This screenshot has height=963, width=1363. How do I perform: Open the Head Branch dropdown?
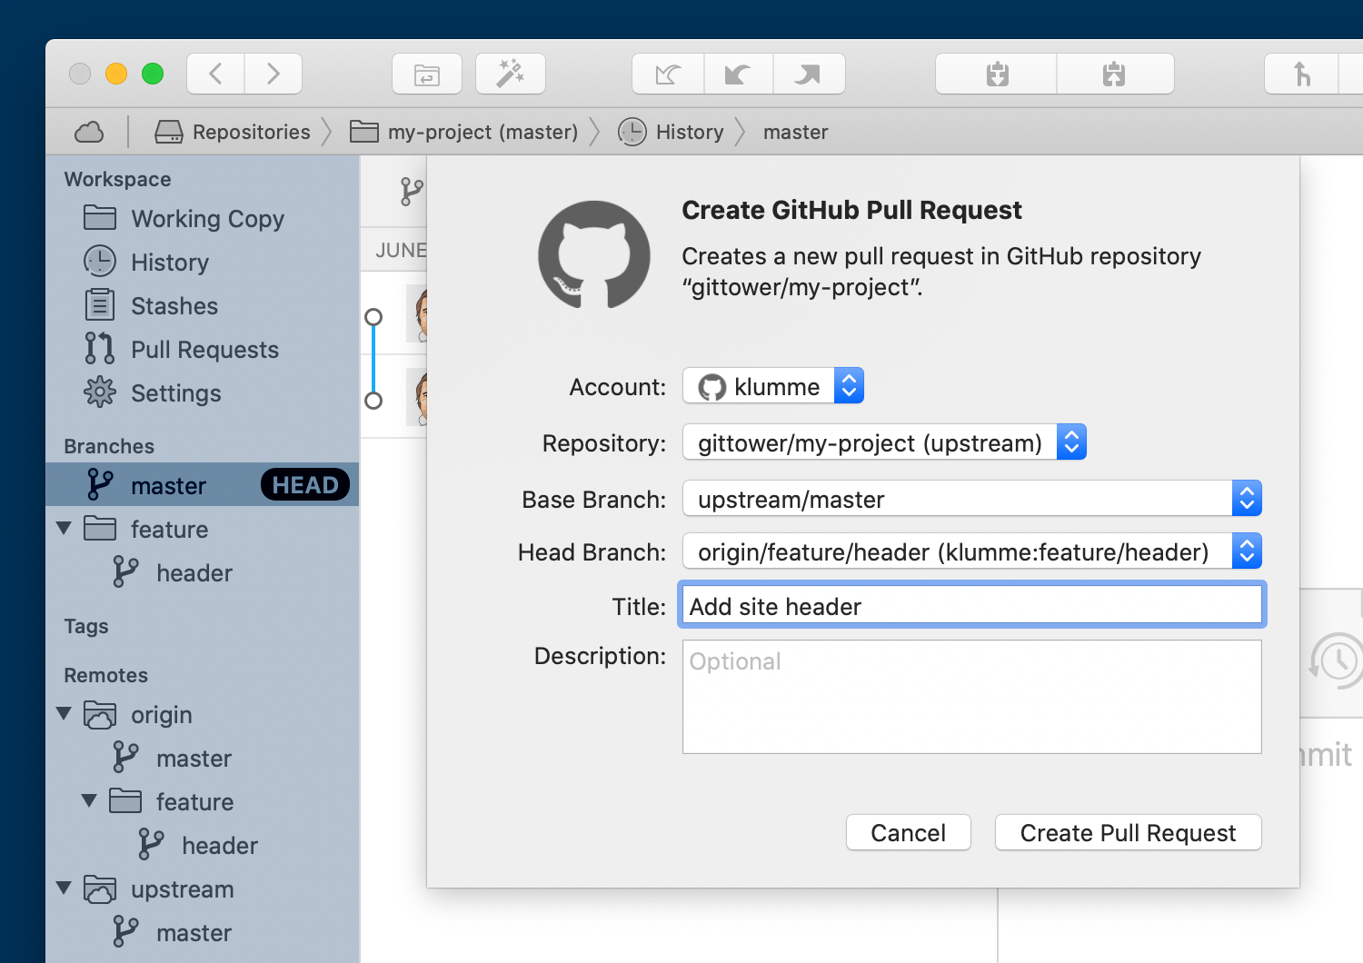1247,551
